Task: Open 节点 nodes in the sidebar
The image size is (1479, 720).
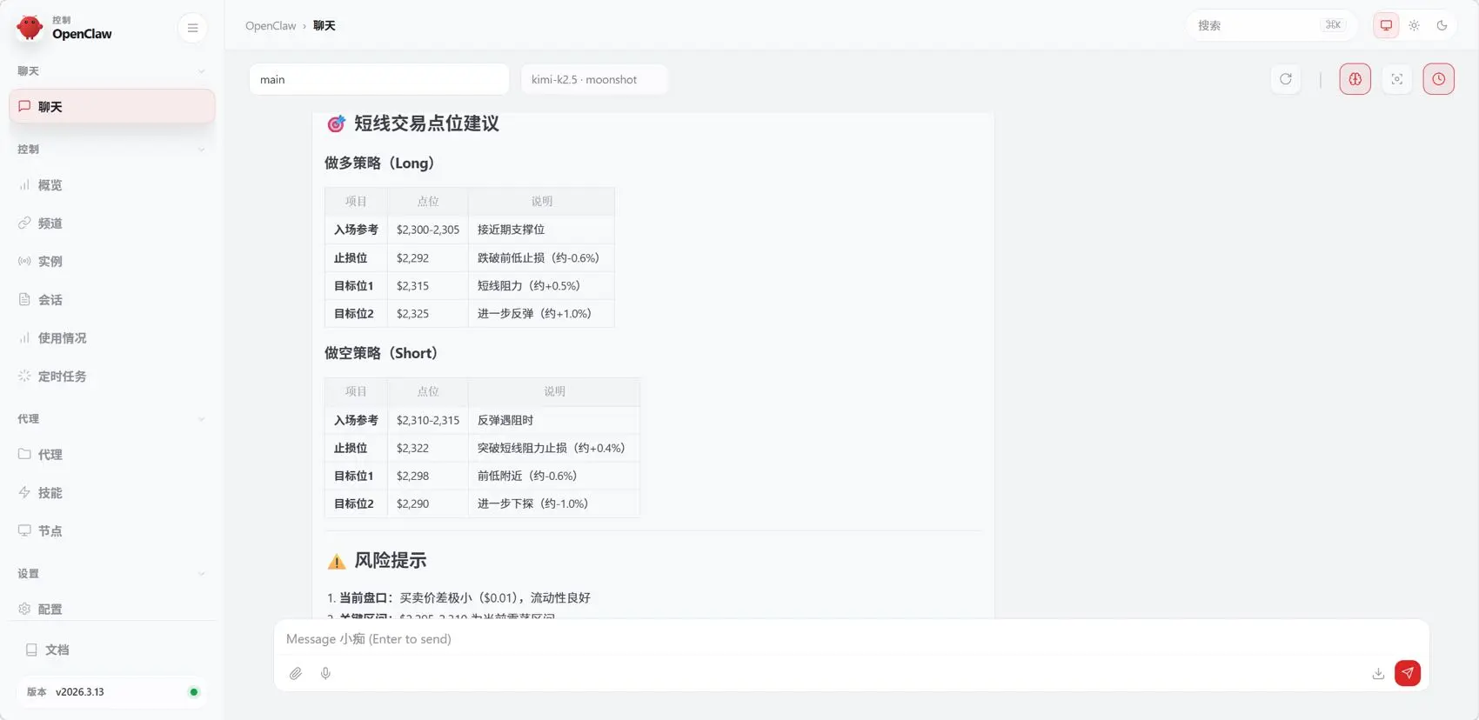Action: [x=112, y=531]
